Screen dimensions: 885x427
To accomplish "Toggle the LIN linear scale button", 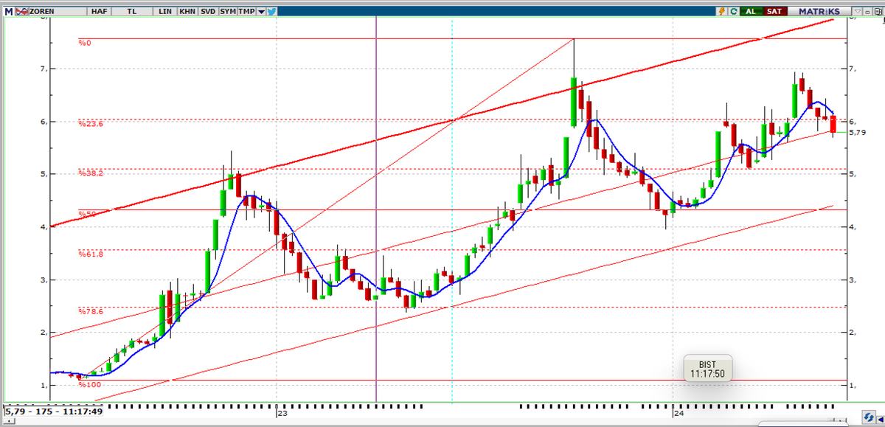I will [165, 11].
